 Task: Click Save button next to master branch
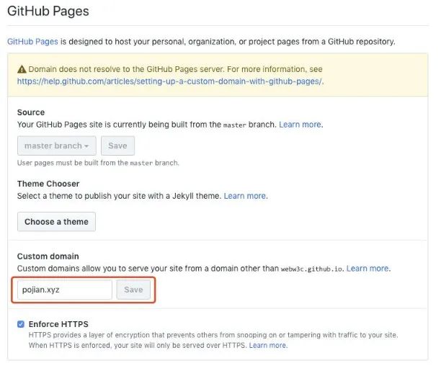(x=118, y=146)
